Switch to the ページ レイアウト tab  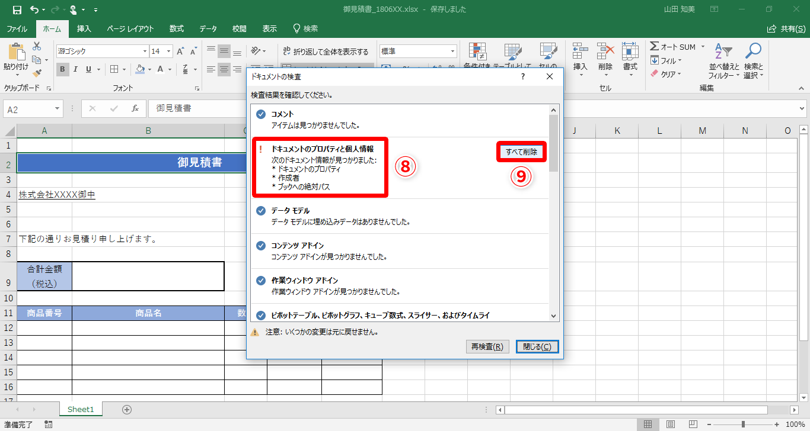tap(130, 28)
